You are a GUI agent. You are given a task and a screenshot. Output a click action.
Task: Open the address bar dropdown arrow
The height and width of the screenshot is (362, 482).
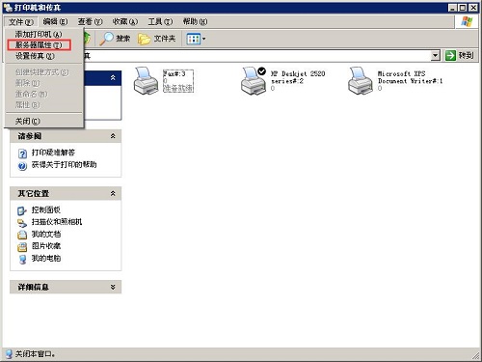coord(435,55)
